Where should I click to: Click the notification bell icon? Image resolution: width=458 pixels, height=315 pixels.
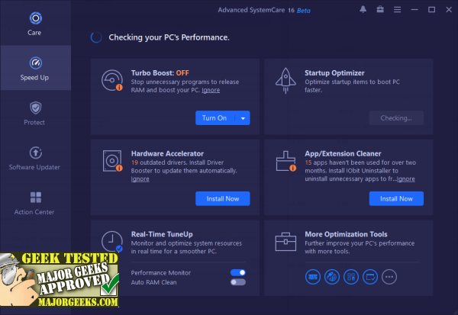[x=363, y=10]
